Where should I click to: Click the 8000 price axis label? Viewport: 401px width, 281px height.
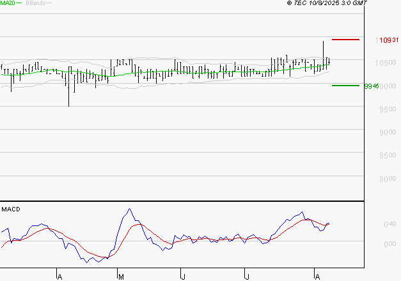coord(386,179)
